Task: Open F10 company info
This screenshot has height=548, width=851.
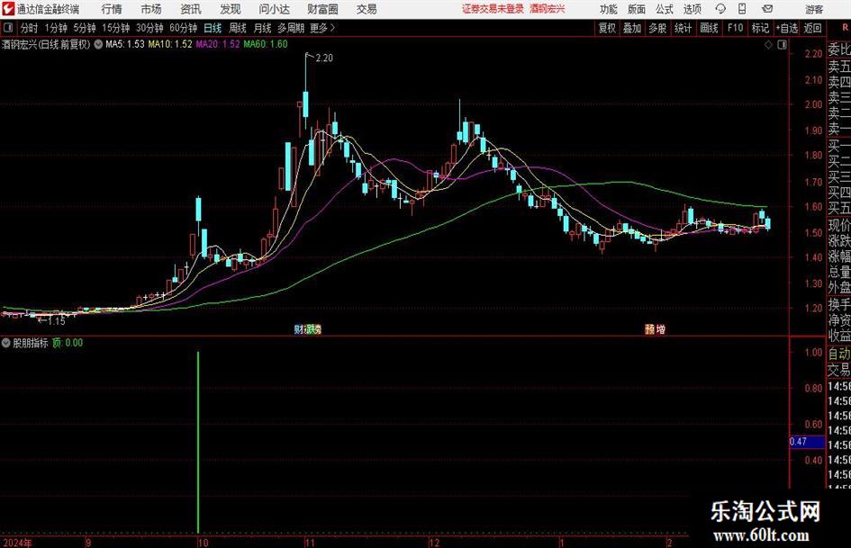Action: [736, 28]
